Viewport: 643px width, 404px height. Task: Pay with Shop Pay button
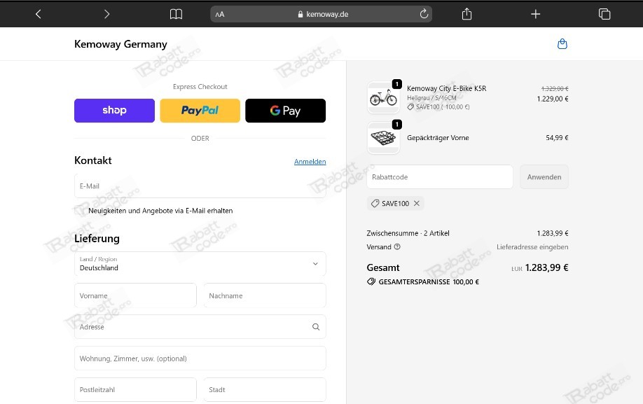coord(114,111)
